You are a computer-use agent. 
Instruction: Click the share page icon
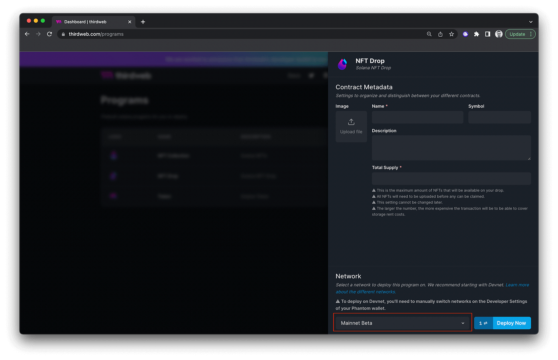[440, 34]
